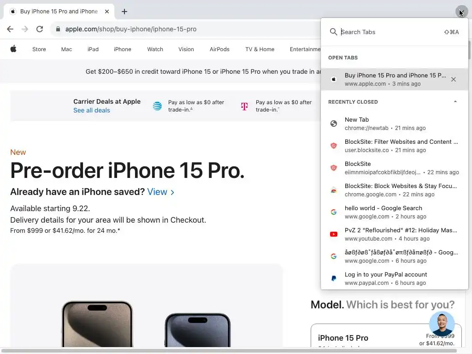This screenshot has height=354, width=472.
Task: Click the globe icon beside New Tab entry
Action: [x=334, y=124]
